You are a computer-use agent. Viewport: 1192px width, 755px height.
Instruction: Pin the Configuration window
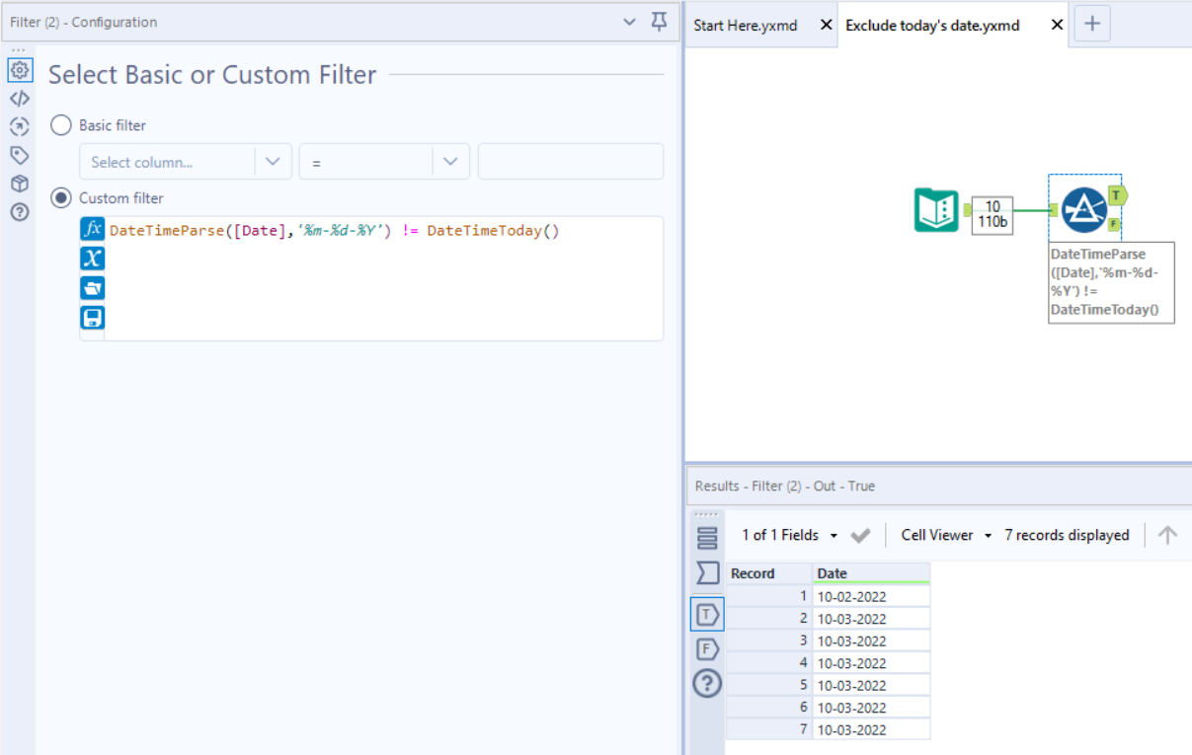(660, 22)
